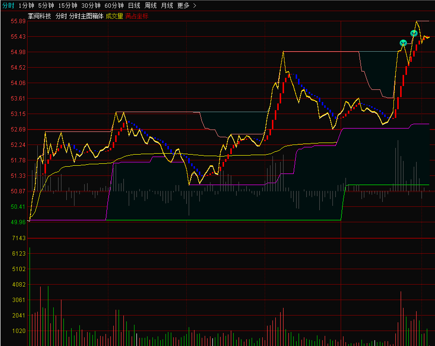Click the tallest green opening volume bar
Viewport: 435px width, 346px height.
pos(30,296)
